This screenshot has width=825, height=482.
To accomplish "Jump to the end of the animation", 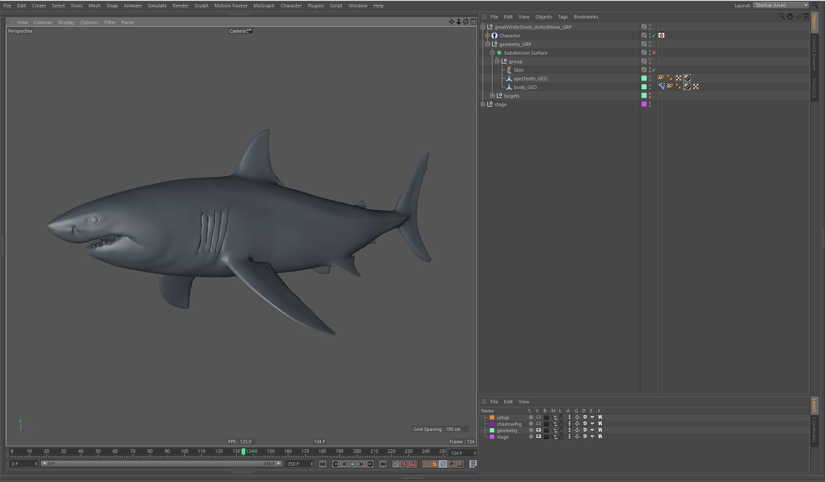I will coord(383,464).
